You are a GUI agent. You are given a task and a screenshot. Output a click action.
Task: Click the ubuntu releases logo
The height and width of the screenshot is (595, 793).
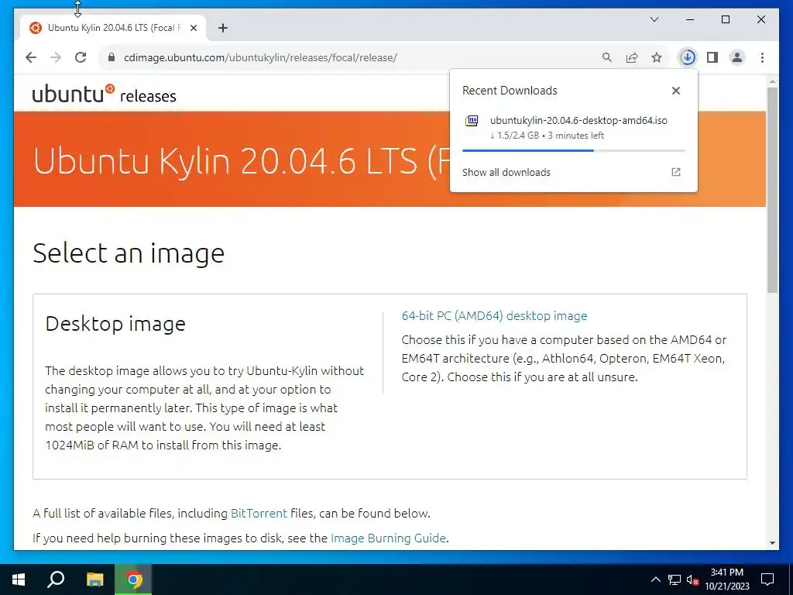pyautogui.click(x=105, y=94)
